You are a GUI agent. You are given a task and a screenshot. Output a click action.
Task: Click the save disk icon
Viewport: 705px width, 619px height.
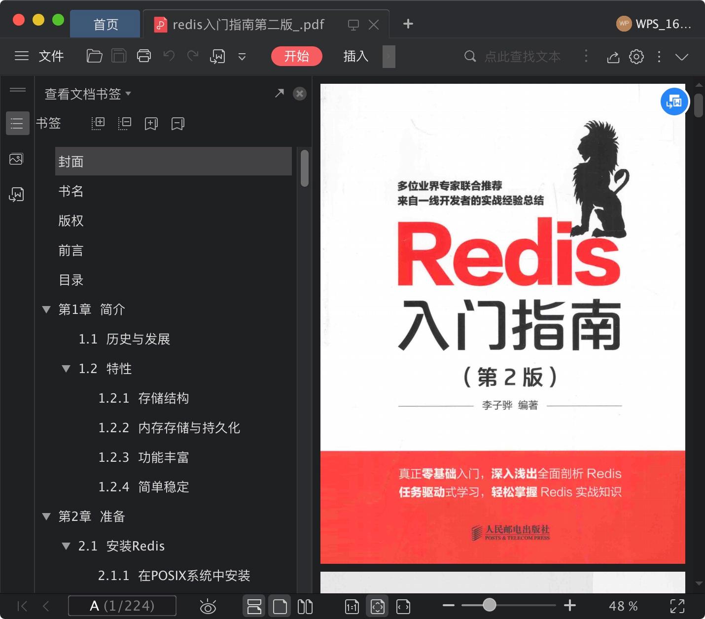pyautogui.click(x=119, y=56)
